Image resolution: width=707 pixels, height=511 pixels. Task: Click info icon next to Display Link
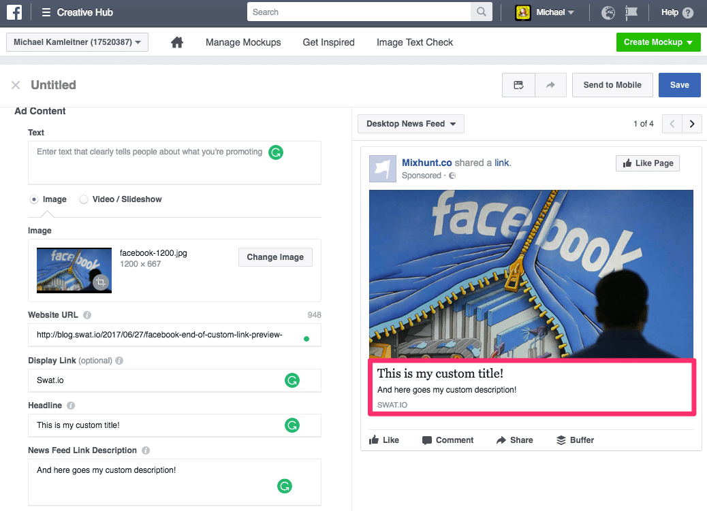click(119, 361)
